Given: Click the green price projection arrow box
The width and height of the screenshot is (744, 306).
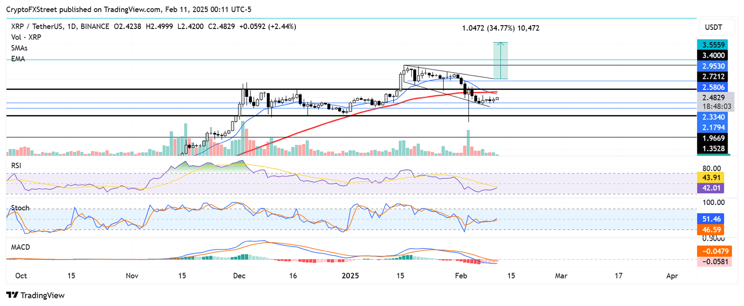Looking at the screenshot, I should [x=500, y=60].
